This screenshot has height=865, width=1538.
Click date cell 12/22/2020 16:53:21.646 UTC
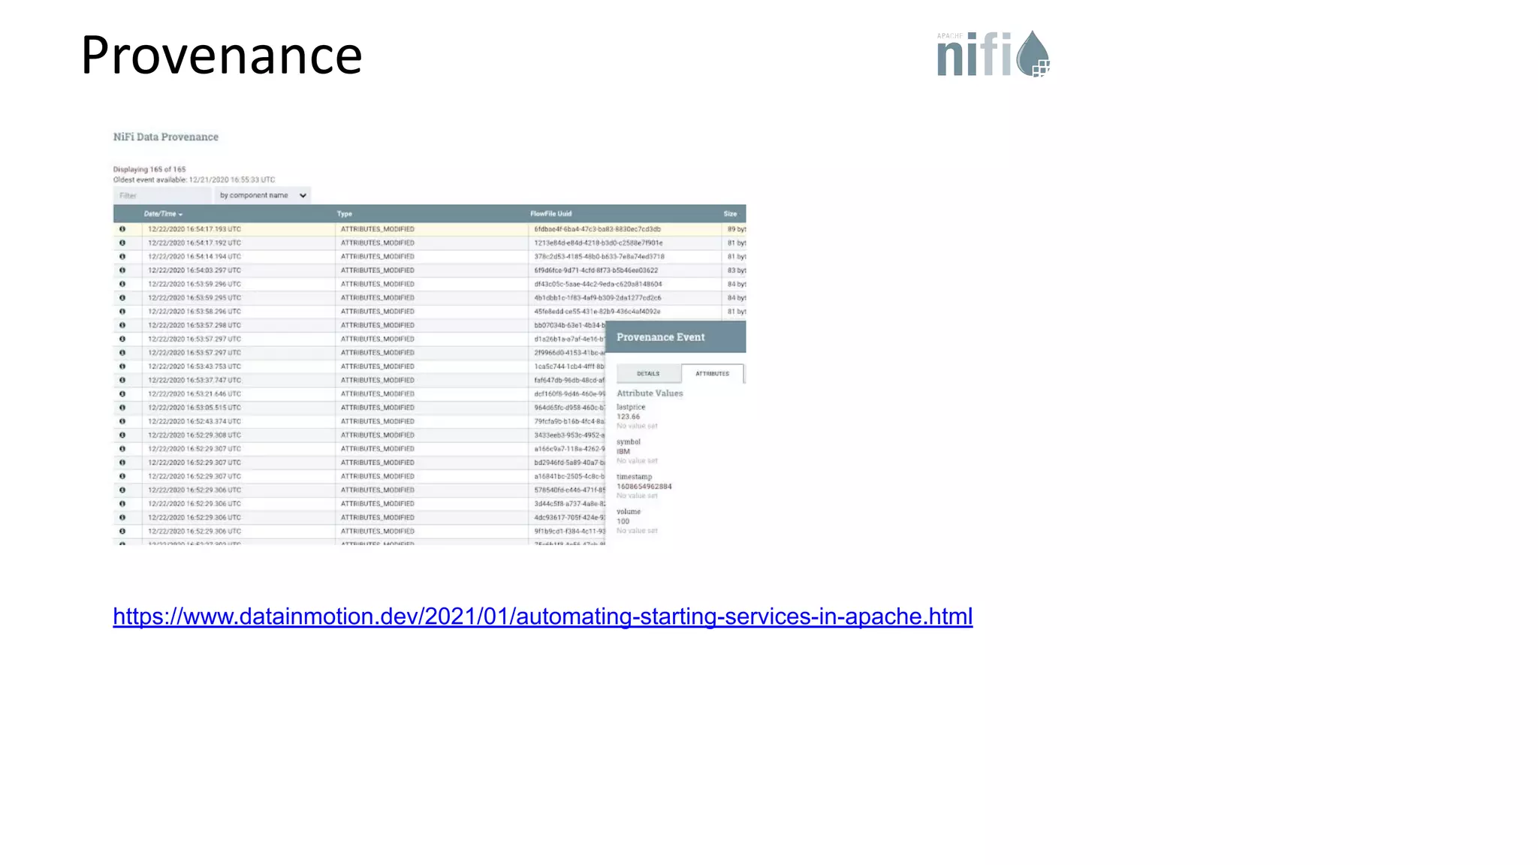click(x=195, y=393)
